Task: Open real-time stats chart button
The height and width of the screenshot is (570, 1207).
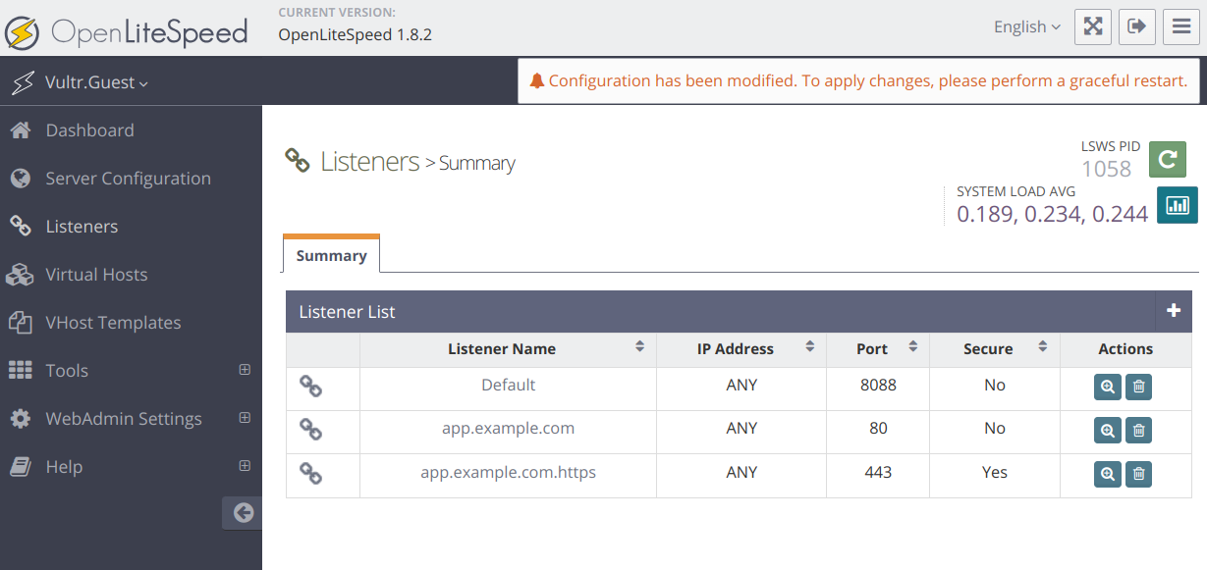Action: (x=1177, y=204)
